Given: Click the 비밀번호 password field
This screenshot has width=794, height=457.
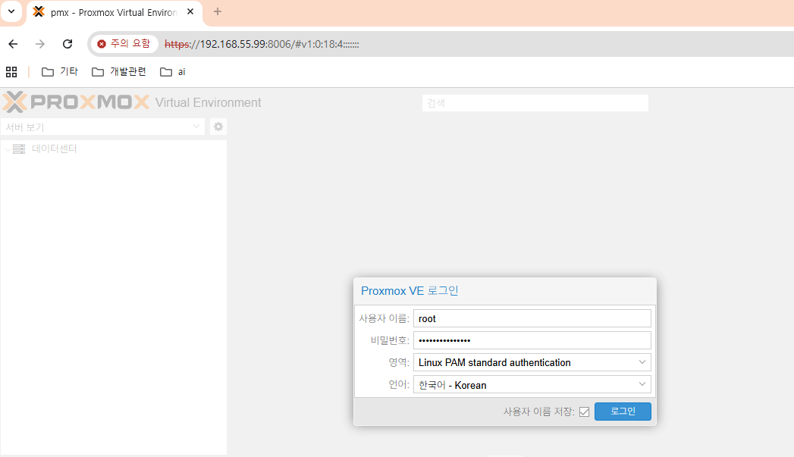Looking at the screenshot, I should click(x=532, y=340).
